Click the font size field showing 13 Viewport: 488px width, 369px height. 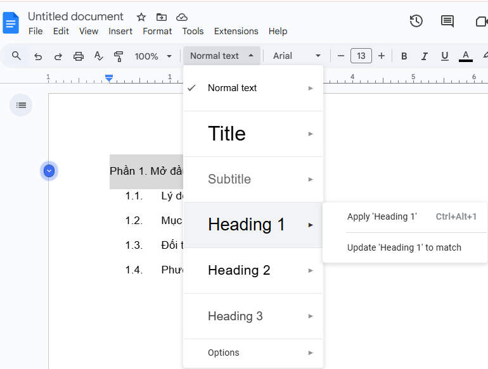pos(361,56)
